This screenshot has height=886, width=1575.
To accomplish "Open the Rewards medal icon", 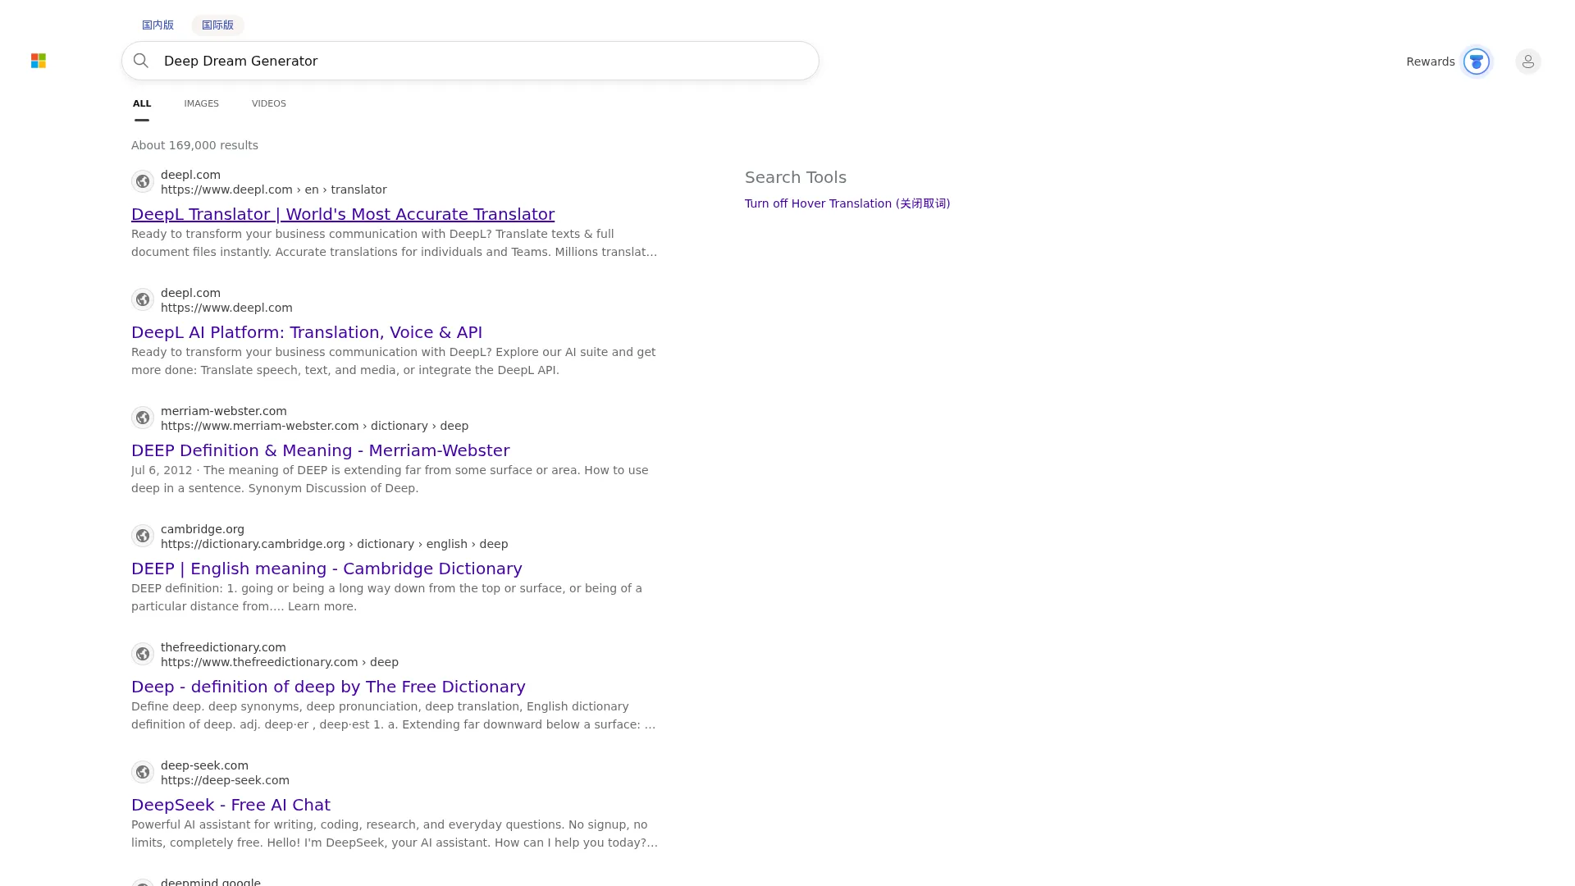I will click(1477, 62).
